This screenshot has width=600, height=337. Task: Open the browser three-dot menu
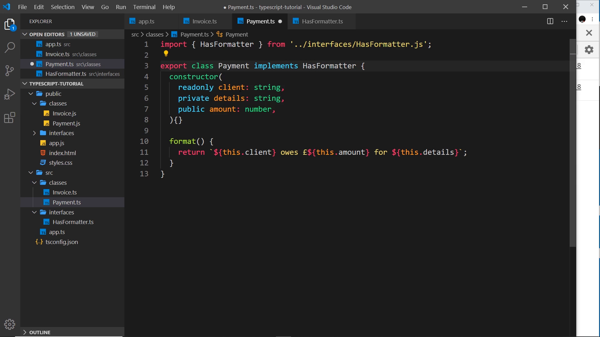[x=592, y=19]
